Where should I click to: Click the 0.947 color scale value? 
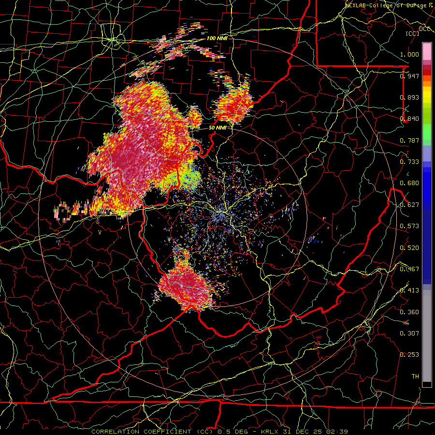(x=409, y=76)
